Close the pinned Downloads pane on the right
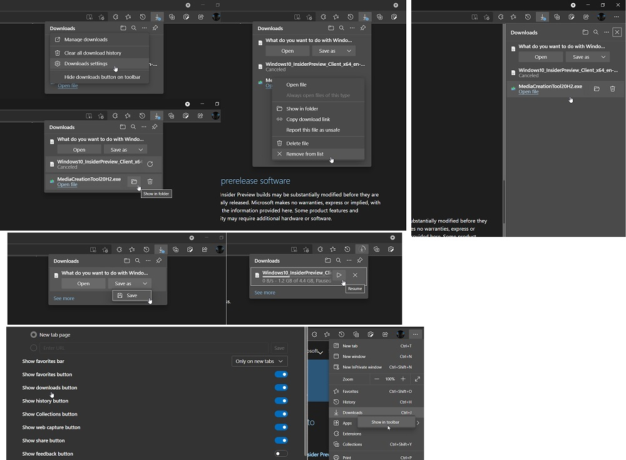 pyautogui.click(x=617, y=33)
